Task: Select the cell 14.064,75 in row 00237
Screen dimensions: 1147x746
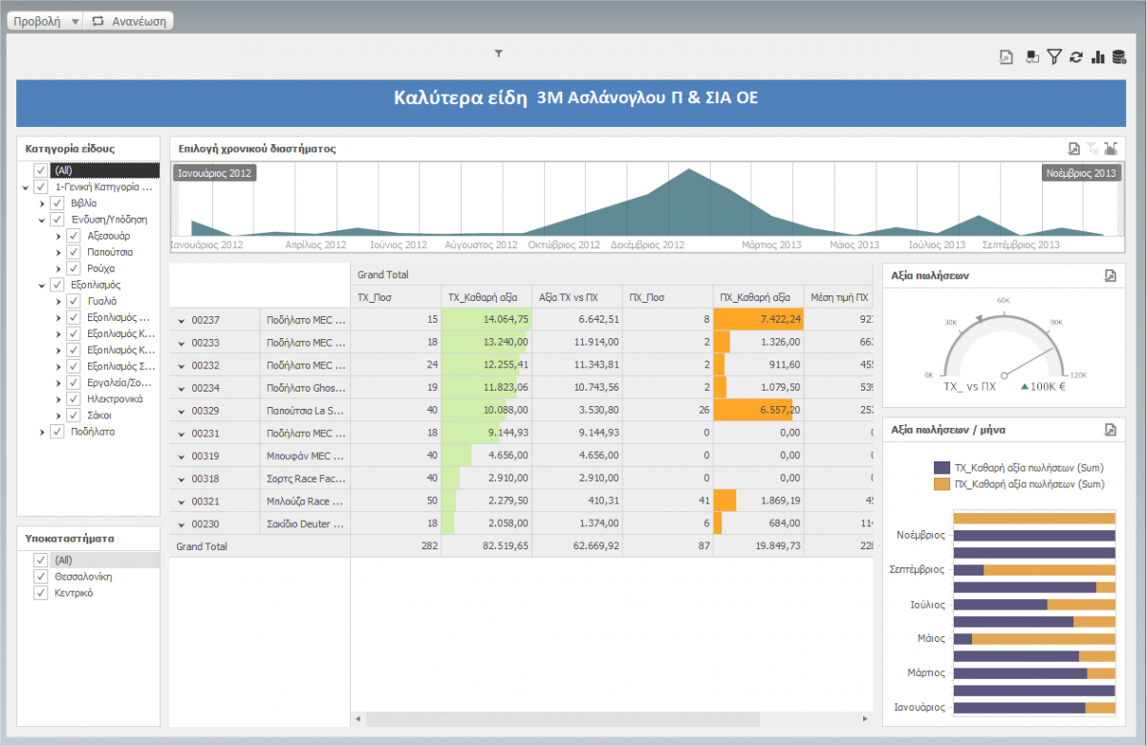Action: (x=486, y=320)
